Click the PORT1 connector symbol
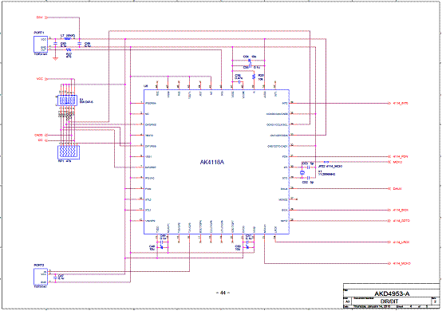 tap(41, 44)
